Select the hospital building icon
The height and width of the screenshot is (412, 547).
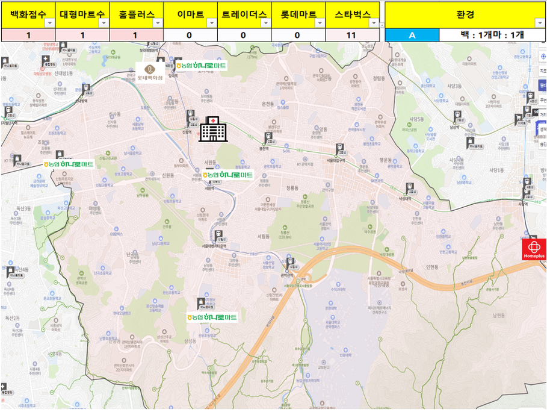(x=213, y=129)
